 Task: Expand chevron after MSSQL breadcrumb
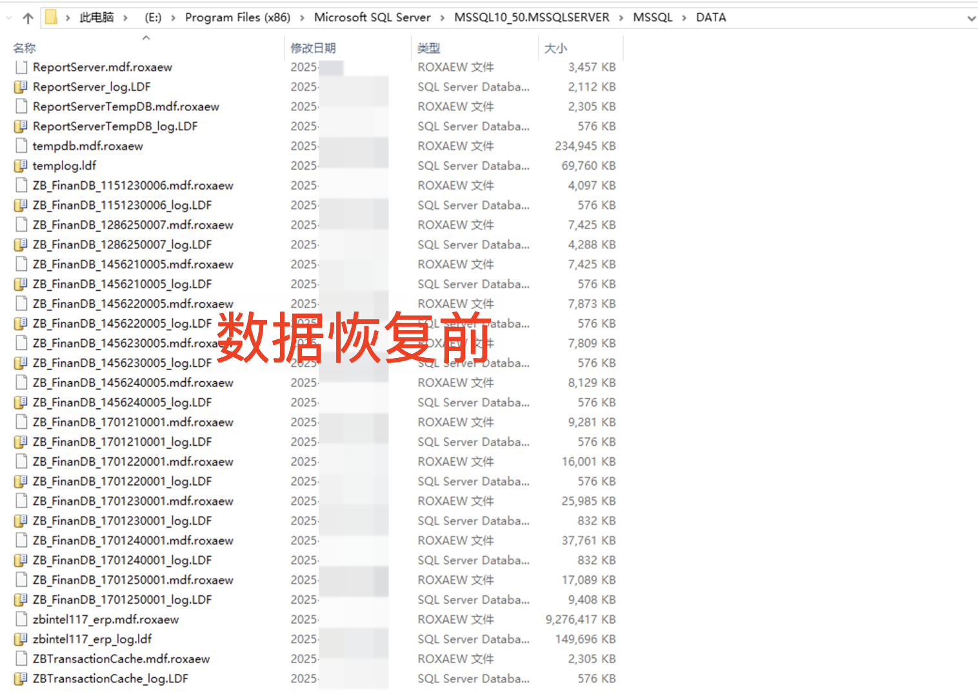pos(684,18)
